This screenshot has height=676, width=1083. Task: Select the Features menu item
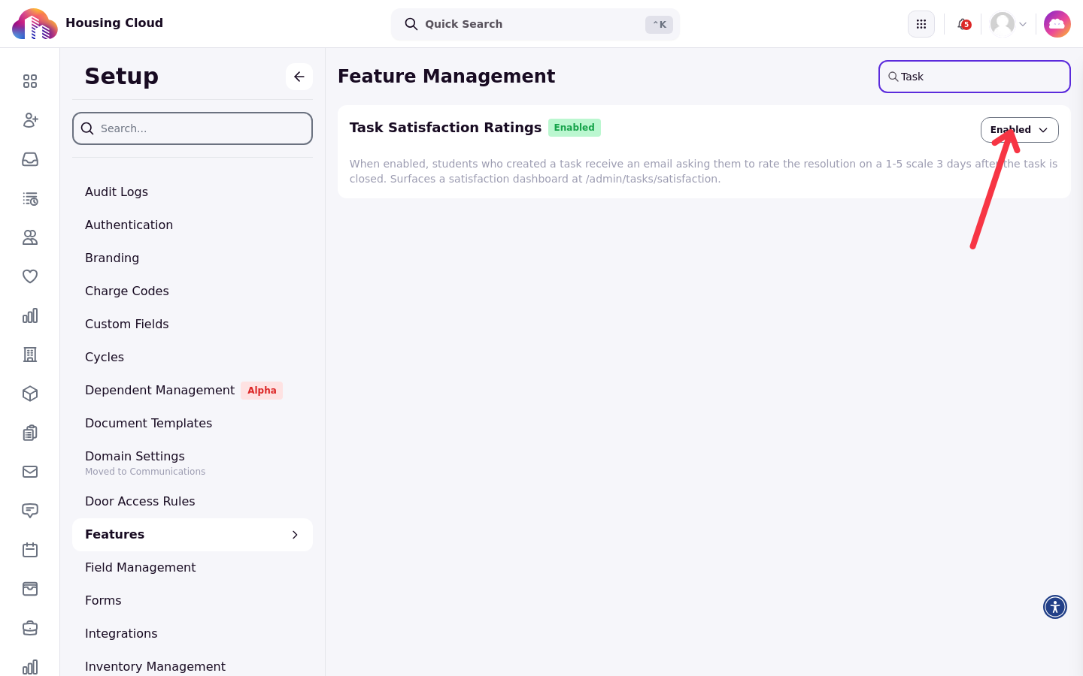point(193,535)
